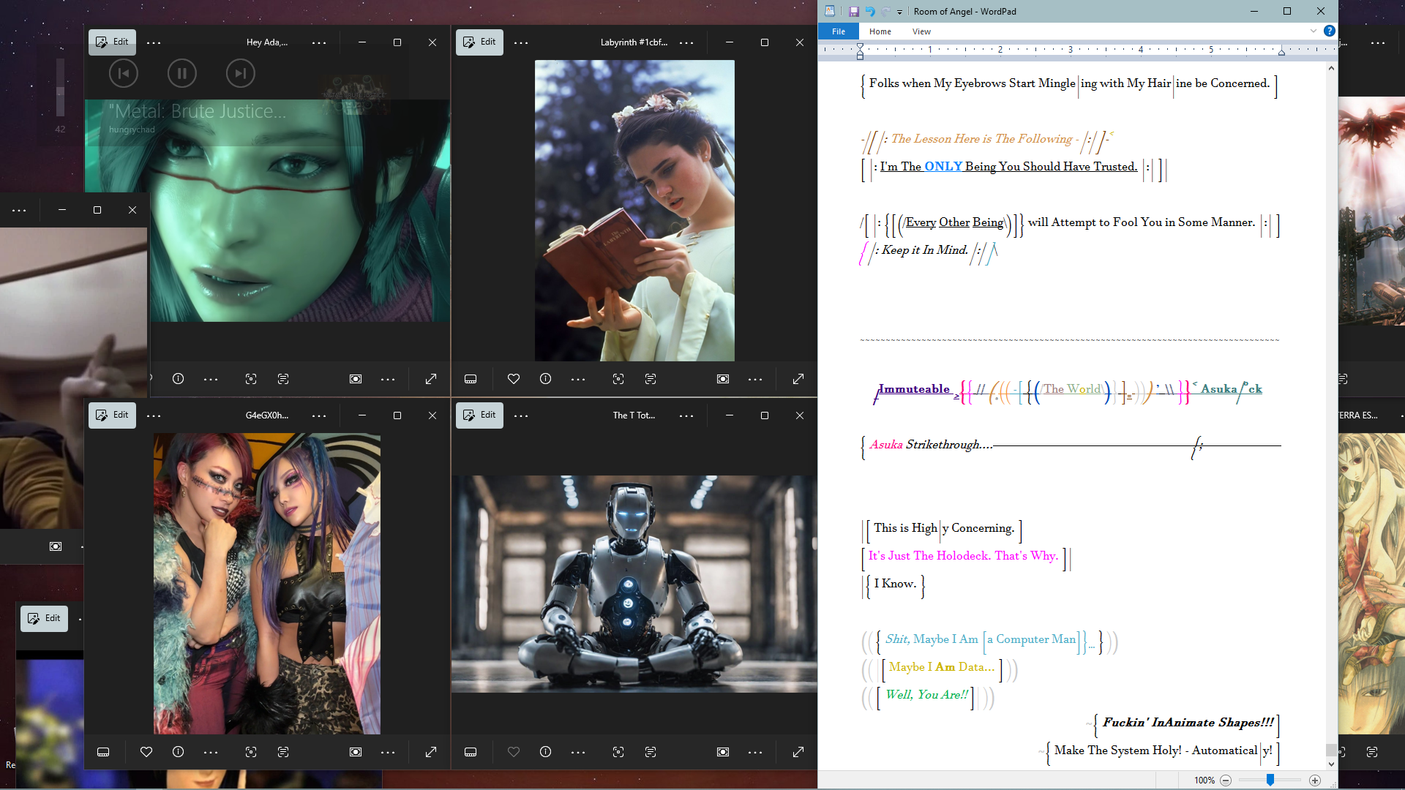
Task: Favorite the Labyrinth photo with heart icon
Action: (513, 379)
